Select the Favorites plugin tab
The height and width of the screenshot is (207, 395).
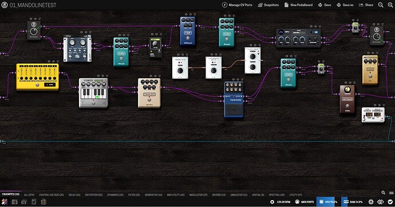coord(10,194)
